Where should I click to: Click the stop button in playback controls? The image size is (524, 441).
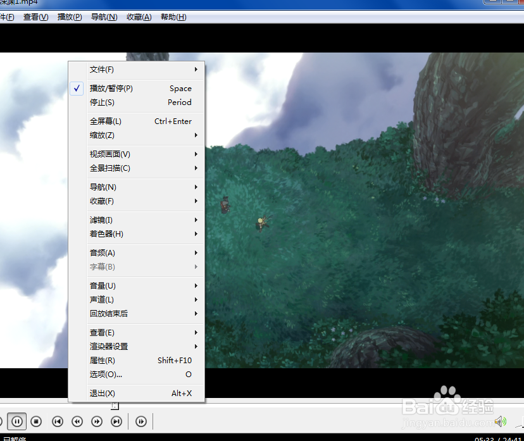pyautogui.click(x=36, y=421)
